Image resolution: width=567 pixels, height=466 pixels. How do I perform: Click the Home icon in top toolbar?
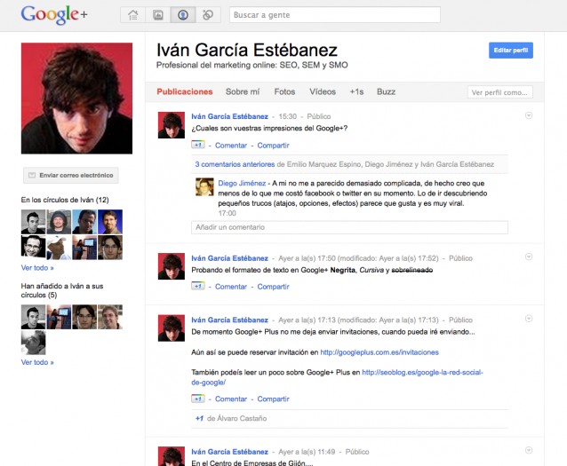coord(133,15)
